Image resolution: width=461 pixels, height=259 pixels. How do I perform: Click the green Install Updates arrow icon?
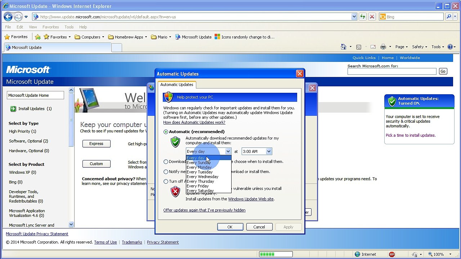click(x=13, y=109)
